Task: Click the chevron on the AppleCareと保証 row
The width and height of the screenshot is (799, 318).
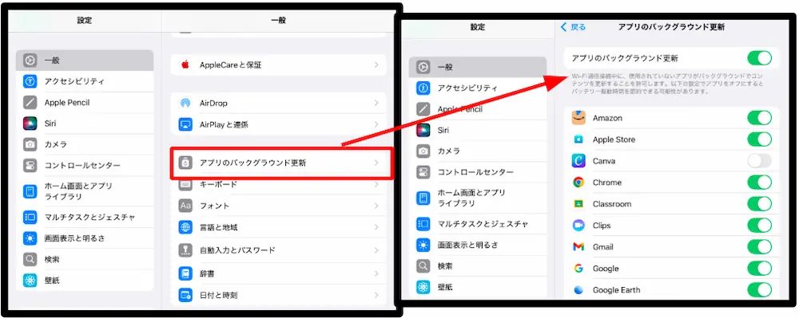Action: coord(376,65)
